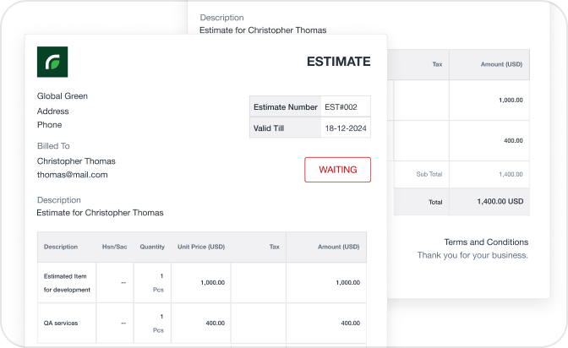Viewport: 568px width, 348px height.
Task: Select the QA services line item
Action: (x=61, y=323)
